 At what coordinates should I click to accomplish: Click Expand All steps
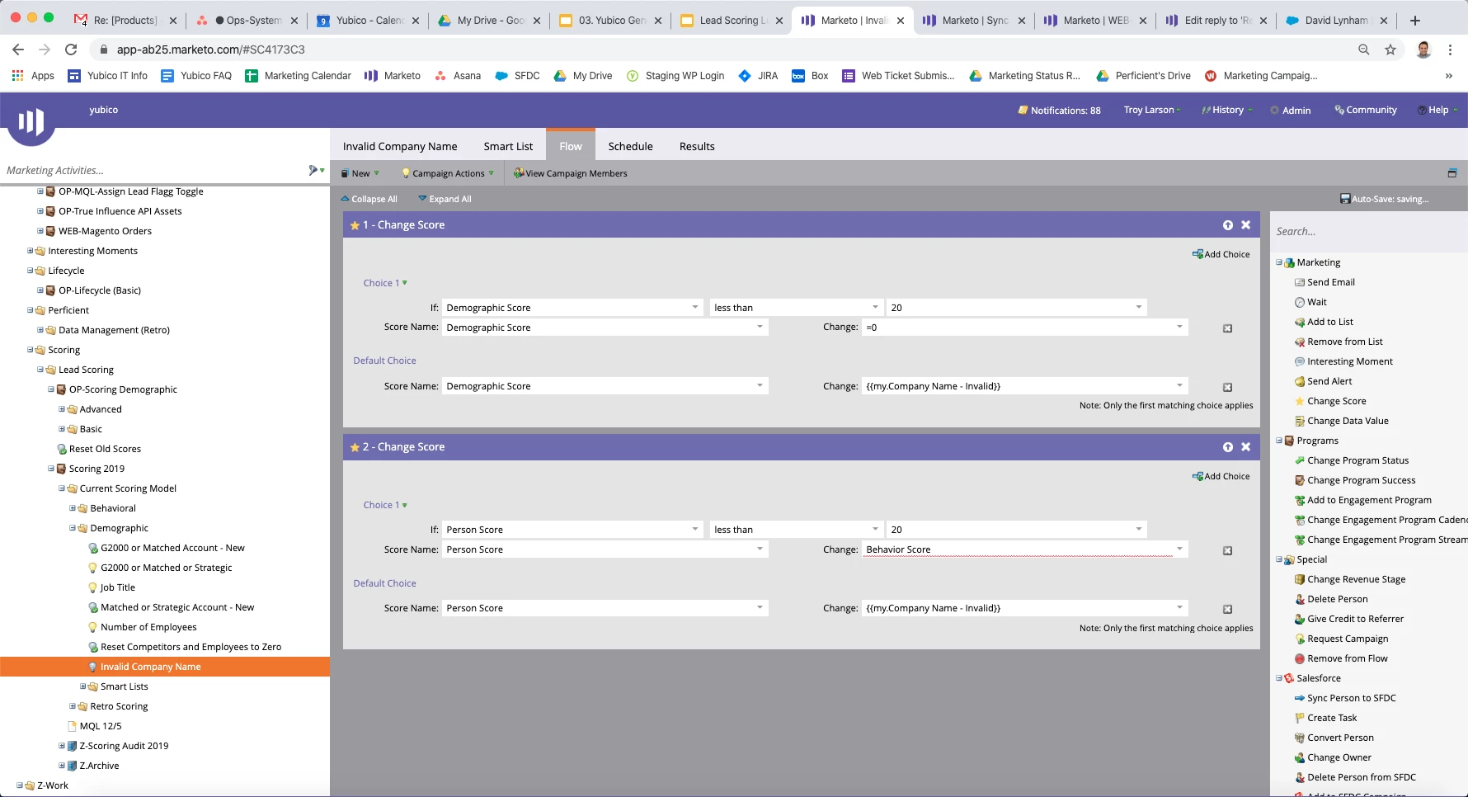pyautogui.click(x=445, y=199)
